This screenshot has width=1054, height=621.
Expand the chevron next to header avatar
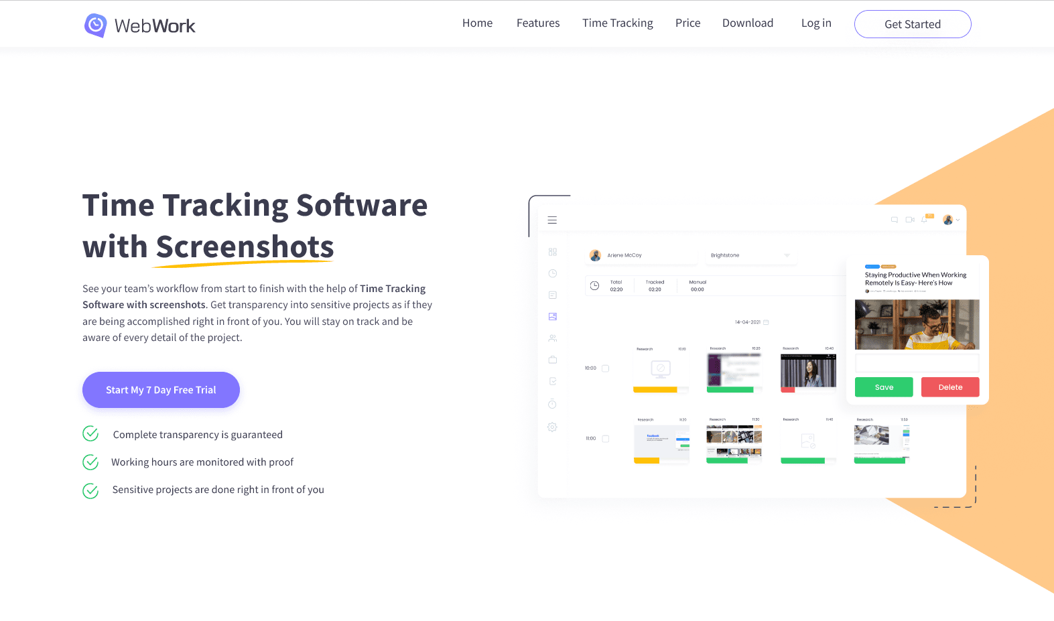(958, 220)
